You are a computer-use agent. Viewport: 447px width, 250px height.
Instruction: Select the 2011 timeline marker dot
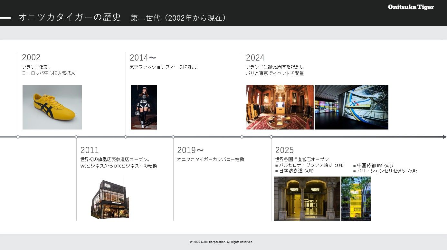pyautogui.click(x=76, y=137)
